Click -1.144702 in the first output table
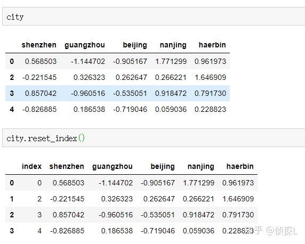Viewport: 305px width, 244px height. [88, 61]
